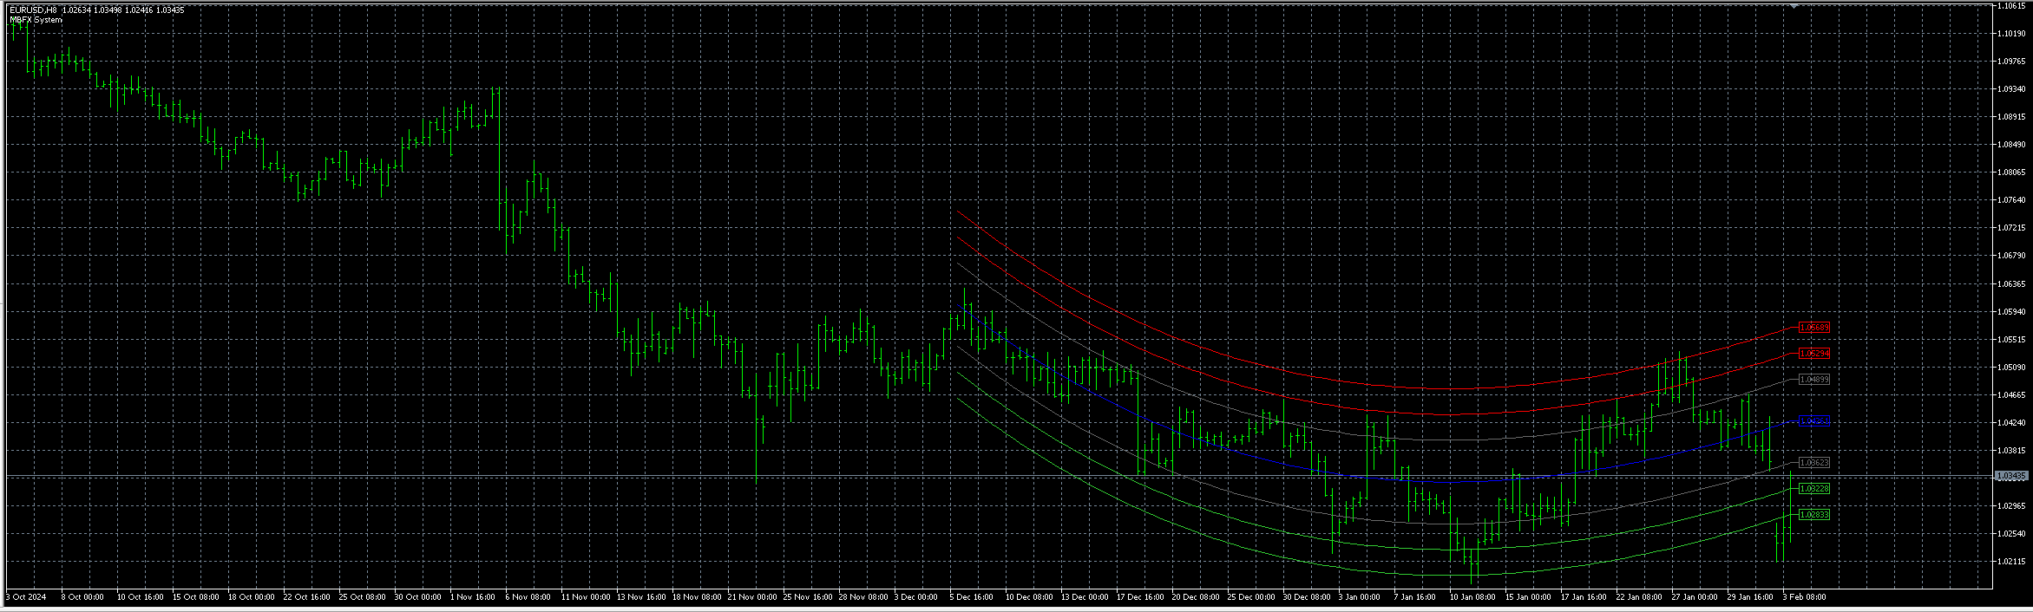Click 1.09340 on the price scale
Screen dimensions: 2033x612
[2011, 89]
